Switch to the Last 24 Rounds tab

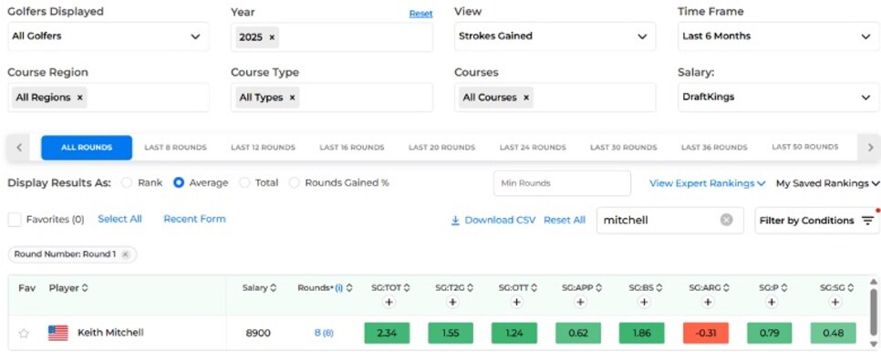coord(533,148)
